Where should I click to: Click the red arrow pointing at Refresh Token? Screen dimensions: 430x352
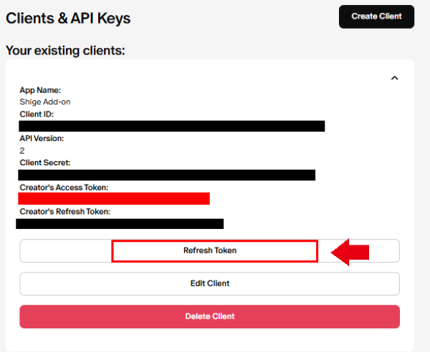[350, 252]
